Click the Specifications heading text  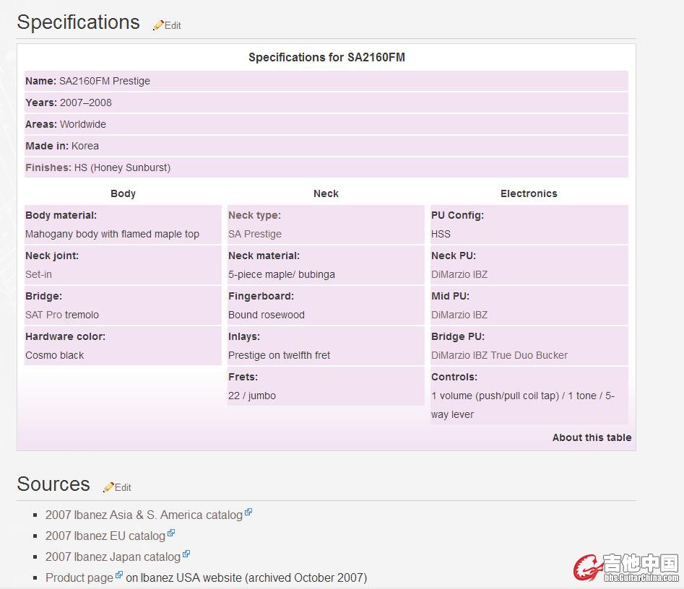pos(79,22)
